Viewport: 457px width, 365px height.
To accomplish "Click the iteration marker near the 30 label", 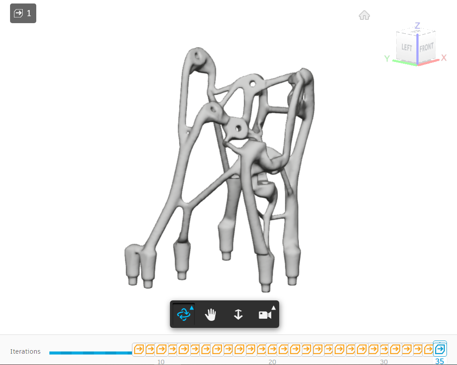I will 383,349.
